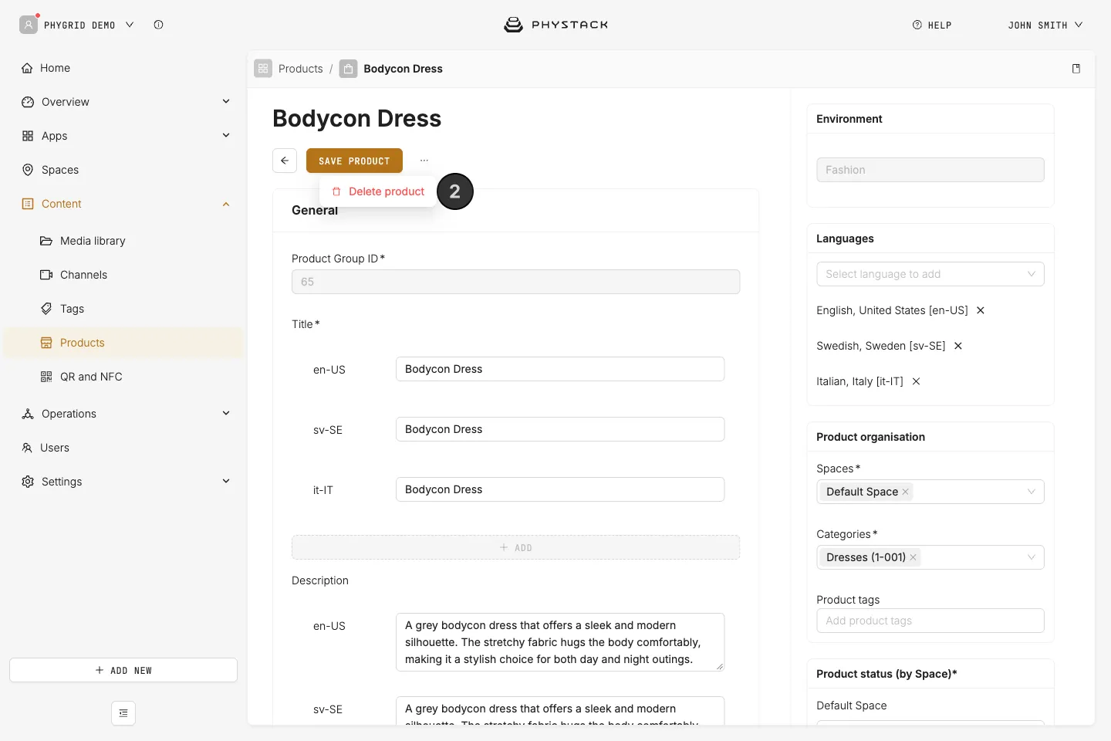Click the Add product tags field
Screen dimensions: 1111x741
(930, 621)
